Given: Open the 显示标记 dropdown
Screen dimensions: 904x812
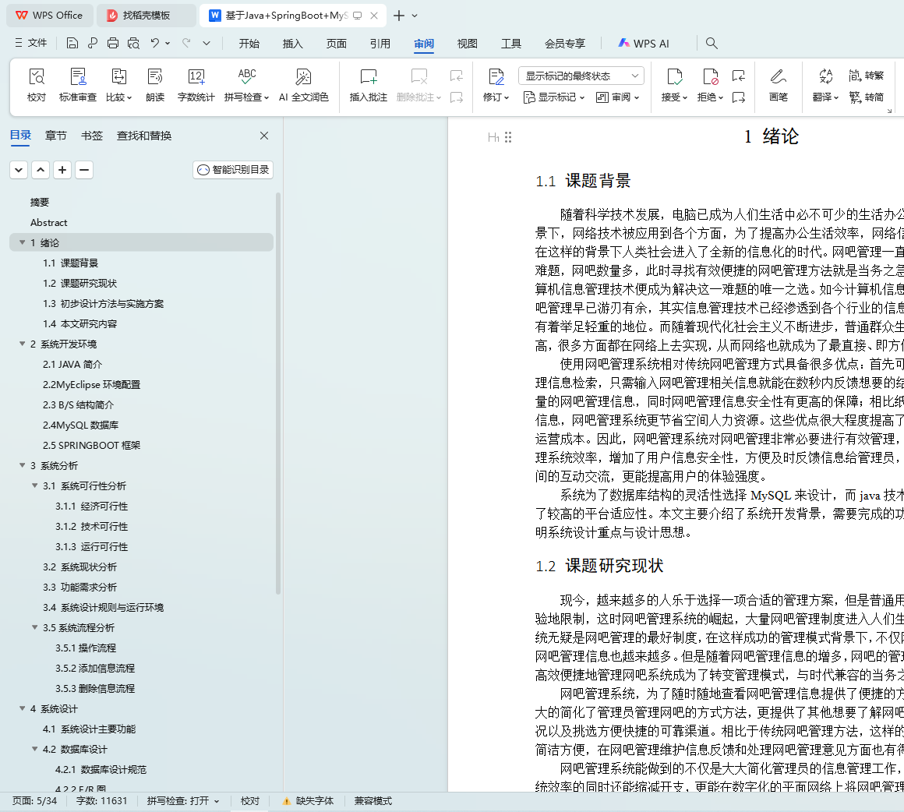Looking at the screenshot, I should (x=554, y=97).
